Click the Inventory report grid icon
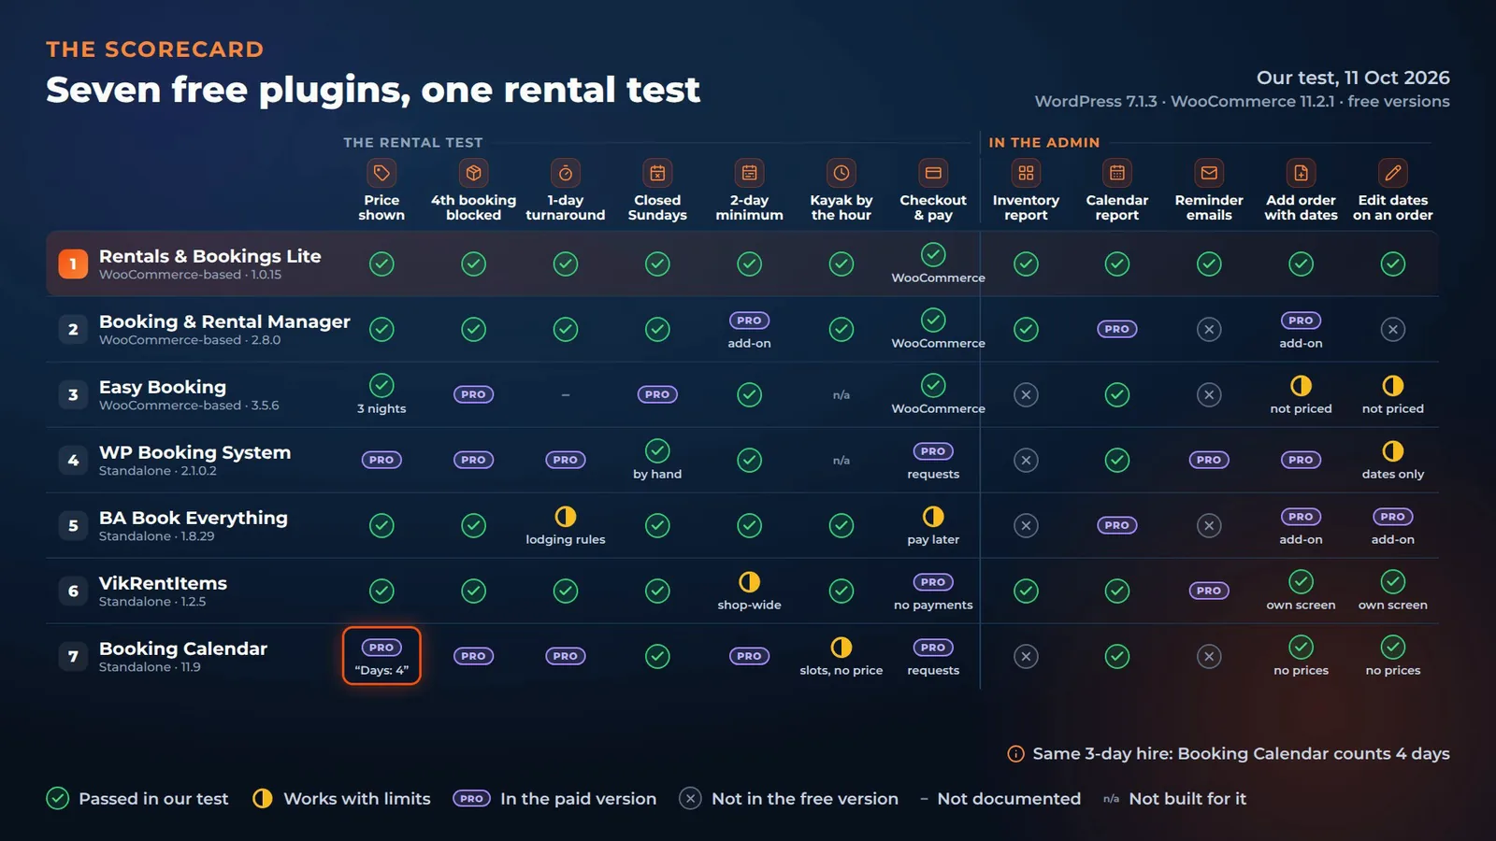This screenshot has width=1496, height=841. point(1026,173)
